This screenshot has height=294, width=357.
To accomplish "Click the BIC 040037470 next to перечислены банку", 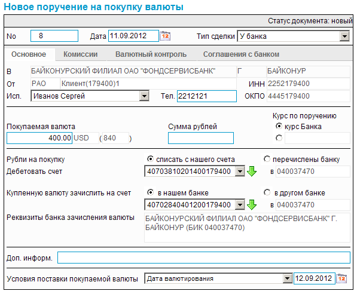I will click(313, 171).
